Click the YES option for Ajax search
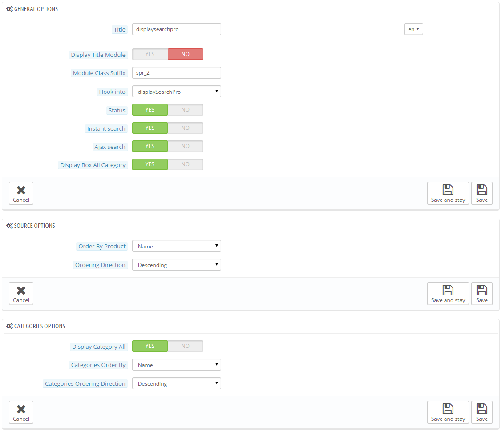Image resolution: width=502 pixels, height=431 pixels. click(x=150, y=146)
